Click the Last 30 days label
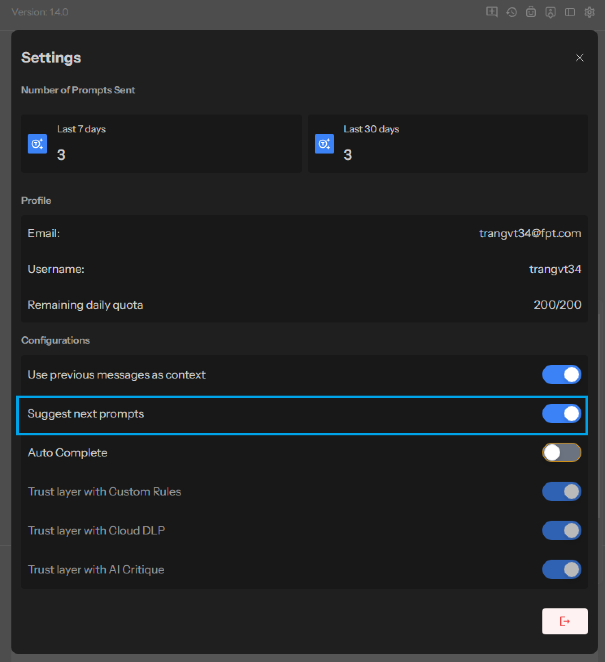 coord(372,129)
